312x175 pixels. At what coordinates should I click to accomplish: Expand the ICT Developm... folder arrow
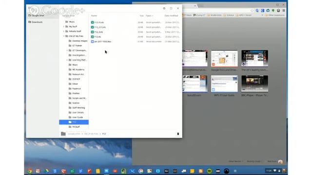coord(67,51)
